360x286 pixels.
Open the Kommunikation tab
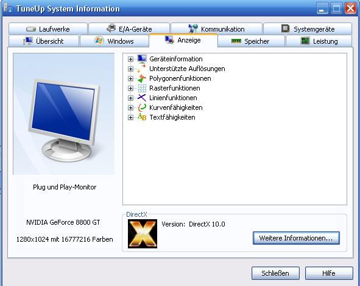point(216,29)
